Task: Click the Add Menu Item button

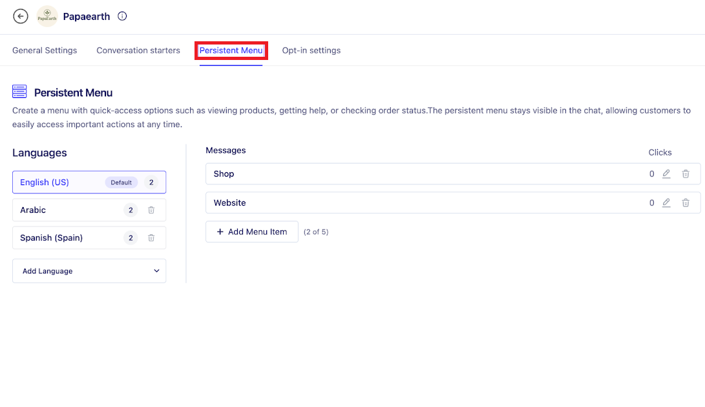Action: [x=252, y=232]
